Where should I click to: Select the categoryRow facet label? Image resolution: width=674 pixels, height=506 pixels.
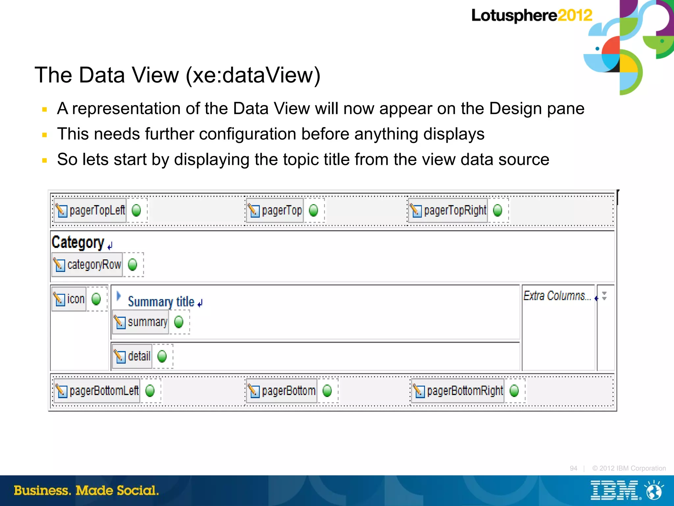tap(94, 265)
